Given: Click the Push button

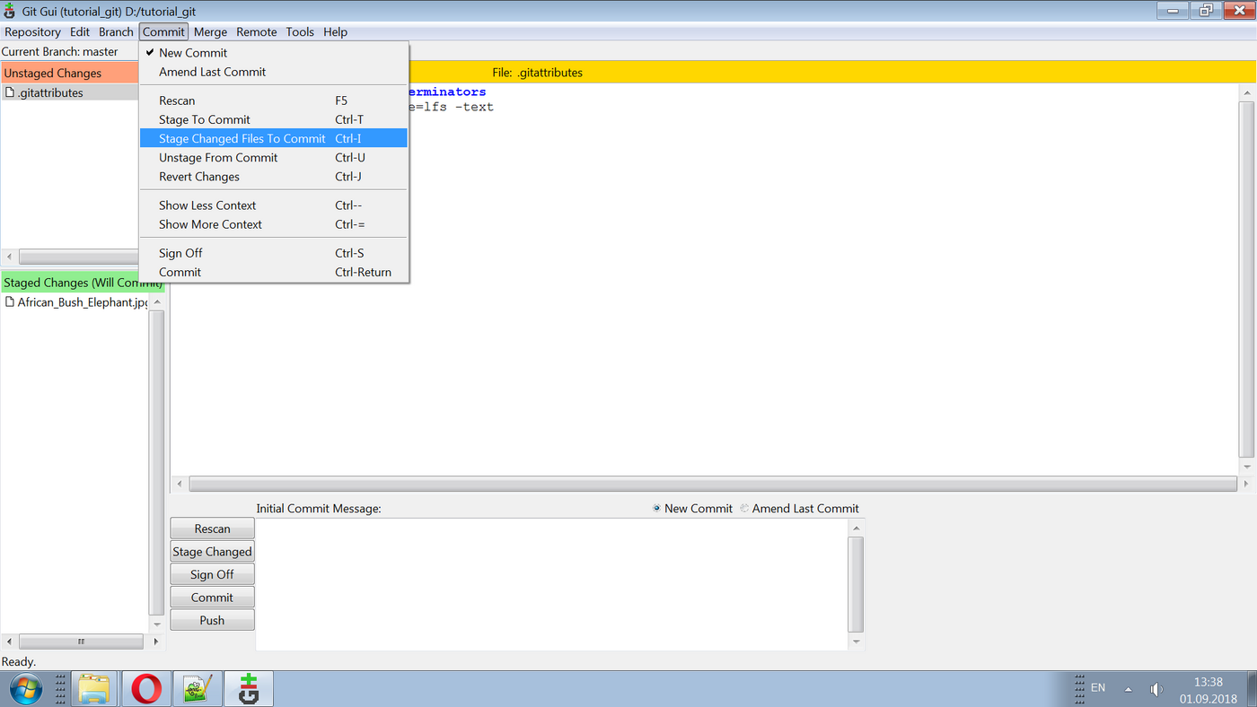Looking at the screenshot, I should click(x=212, y=620).
